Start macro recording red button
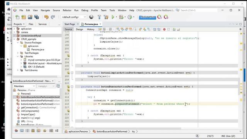The image size is (247, 139). [164, 29]
